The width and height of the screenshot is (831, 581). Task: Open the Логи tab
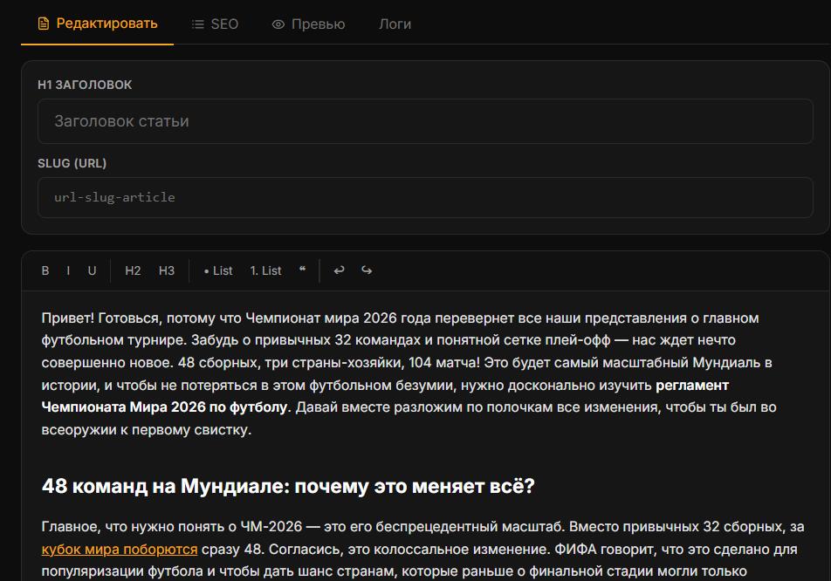pyautogui.click(x=395, y=24)
